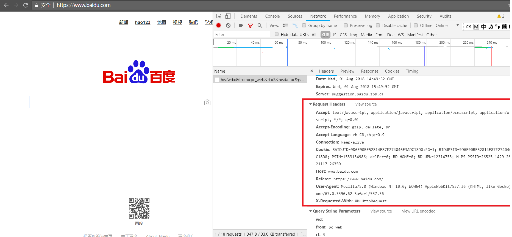The image size is (512, 237).
Task: Click into the network Filter input field
Action: 242,34
